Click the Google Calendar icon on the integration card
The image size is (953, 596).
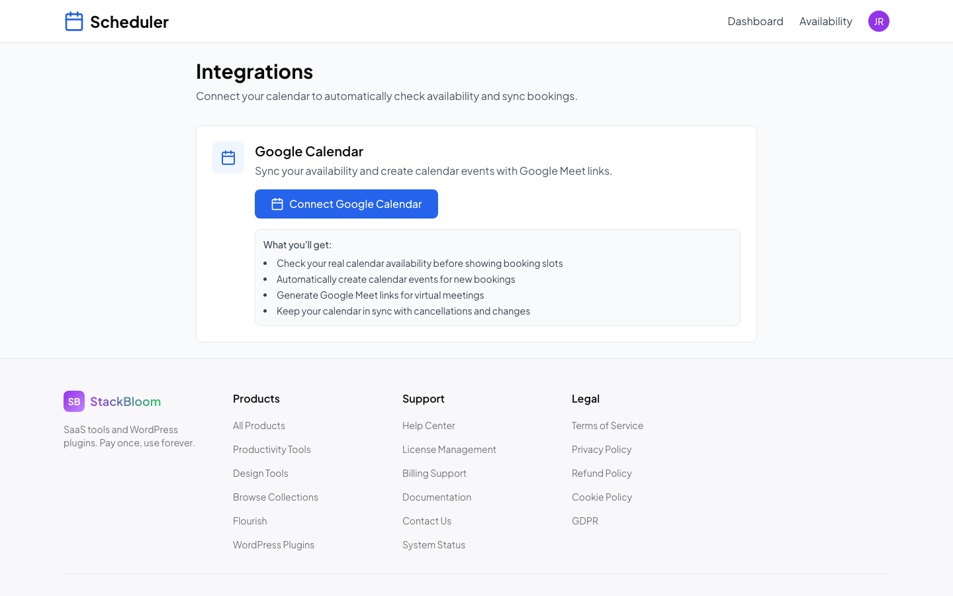tap(228, 157)
